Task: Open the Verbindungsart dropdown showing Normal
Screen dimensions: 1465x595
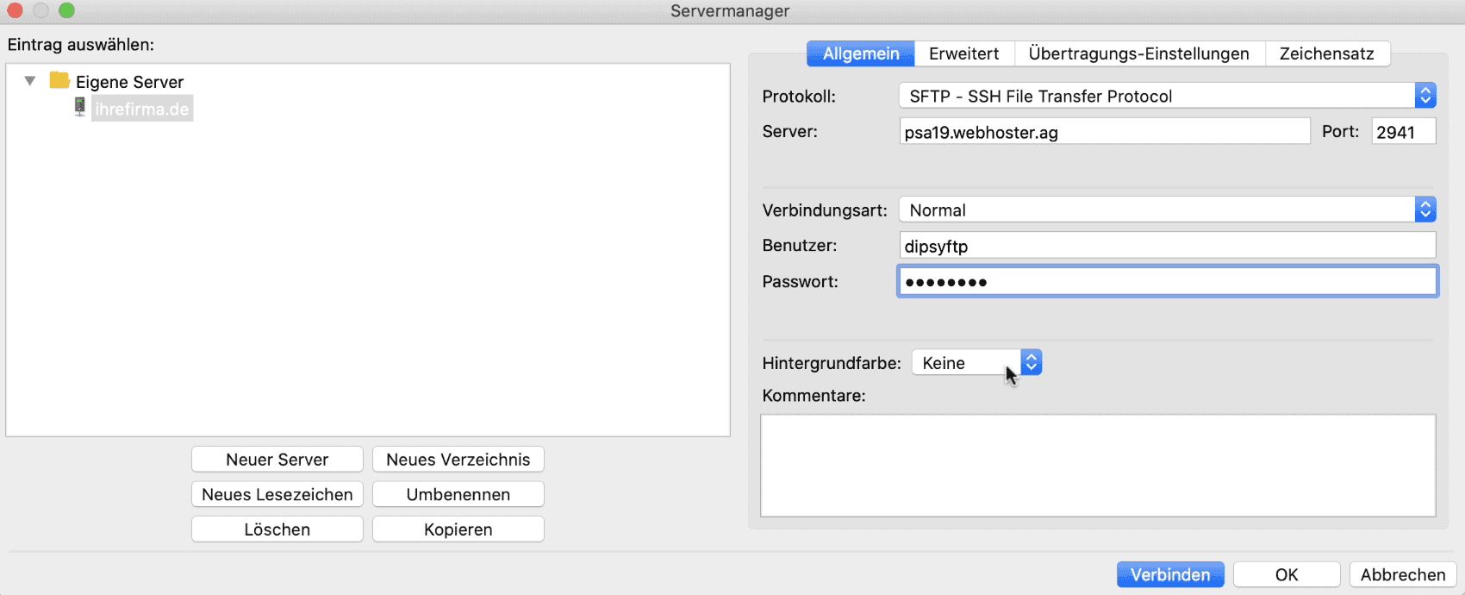Action: click(x=1167, y=210)
